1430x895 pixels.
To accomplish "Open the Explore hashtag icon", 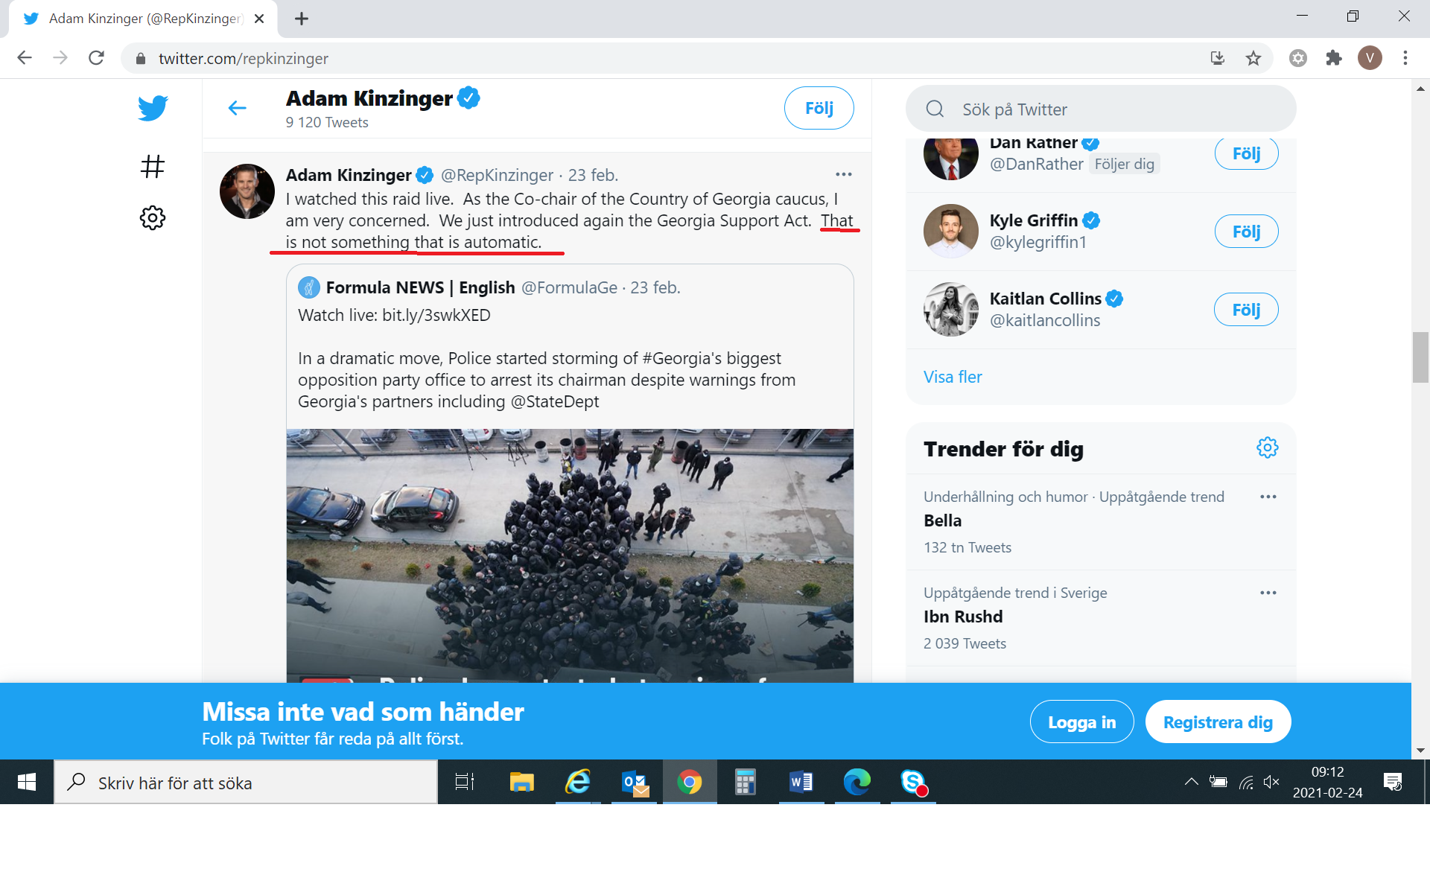I will click(153, 166).
